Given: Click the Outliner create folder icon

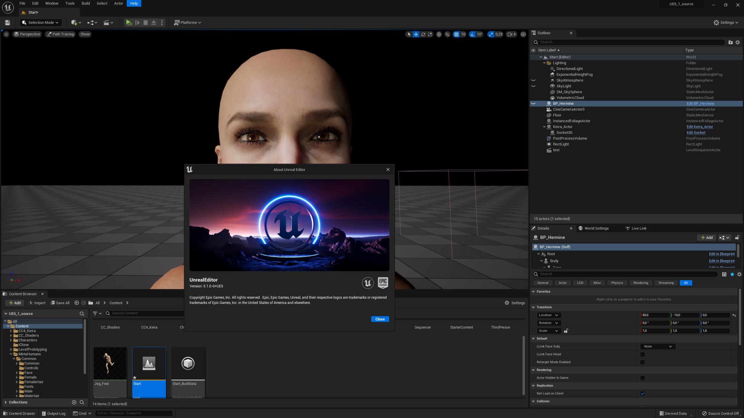Looking at the screenshot, I should pos(730,42).
